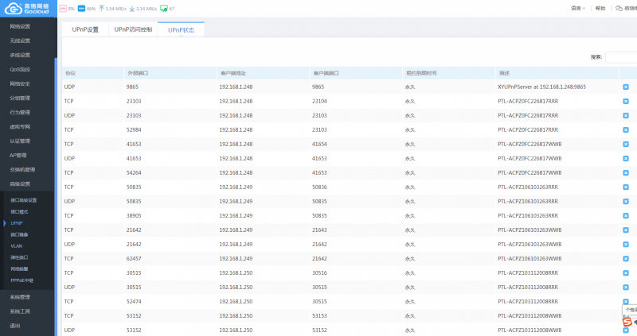The width and height of the screenshot is (637, 336).
Task: Click the WeChat icon in the header
Action: pos(619,8)
